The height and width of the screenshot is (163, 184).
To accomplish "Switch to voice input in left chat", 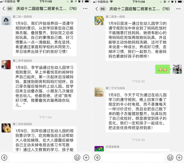I will (4, 157).
